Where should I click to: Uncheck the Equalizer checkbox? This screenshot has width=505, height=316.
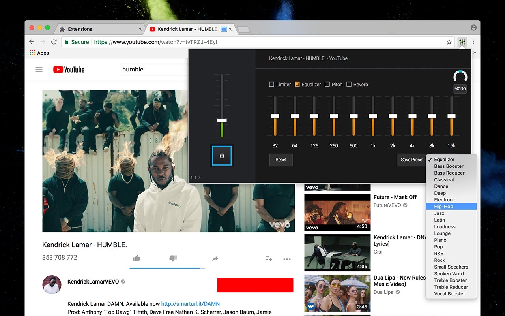[297, 84]
